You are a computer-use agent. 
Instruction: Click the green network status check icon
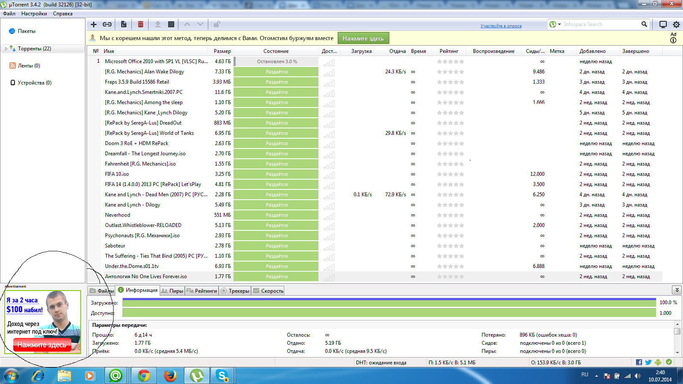[x=669, y=362]
